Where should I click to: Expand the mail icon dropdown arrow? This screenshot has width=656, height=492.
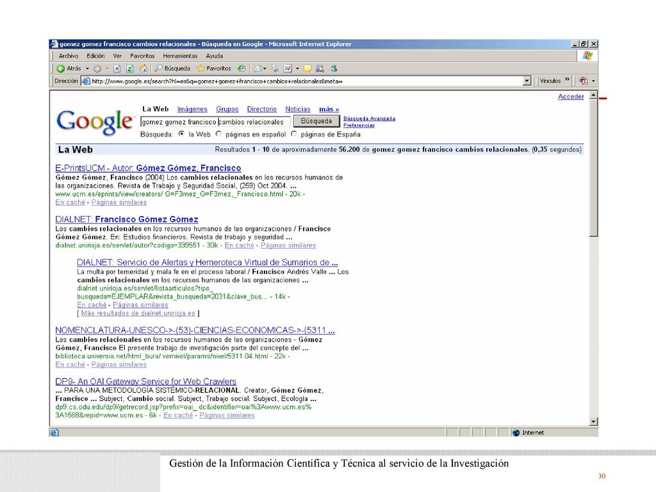[x=265, y=69]
